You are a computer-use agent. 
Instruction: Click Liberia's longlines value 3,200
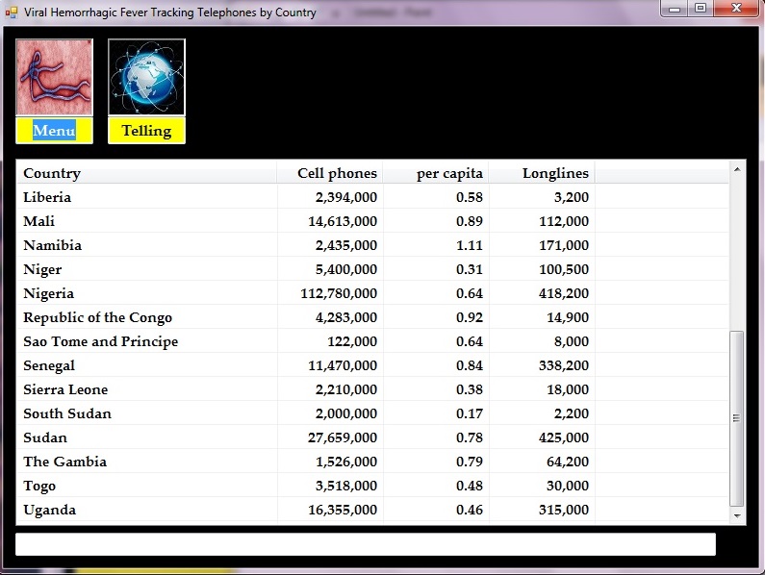coord(572,197)
